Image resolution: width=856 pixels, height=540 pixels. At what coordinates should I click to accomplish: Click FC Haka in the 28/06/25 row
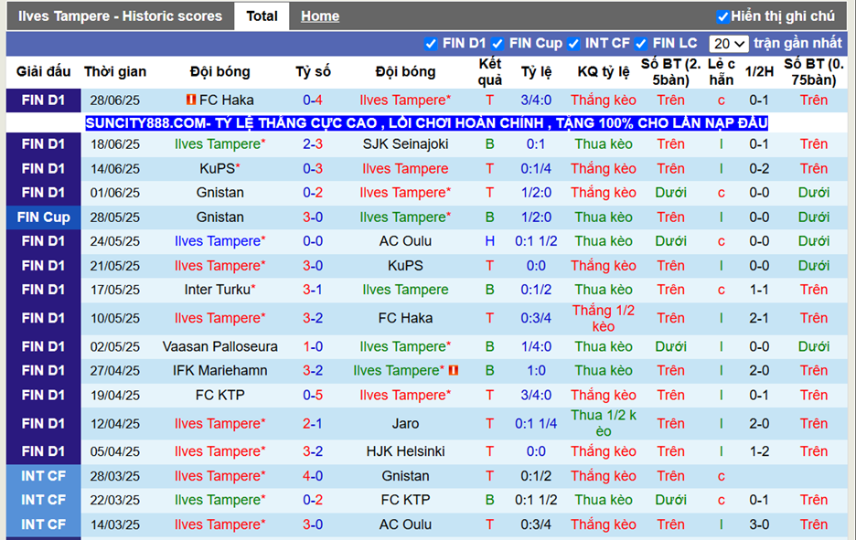point(226,101)
